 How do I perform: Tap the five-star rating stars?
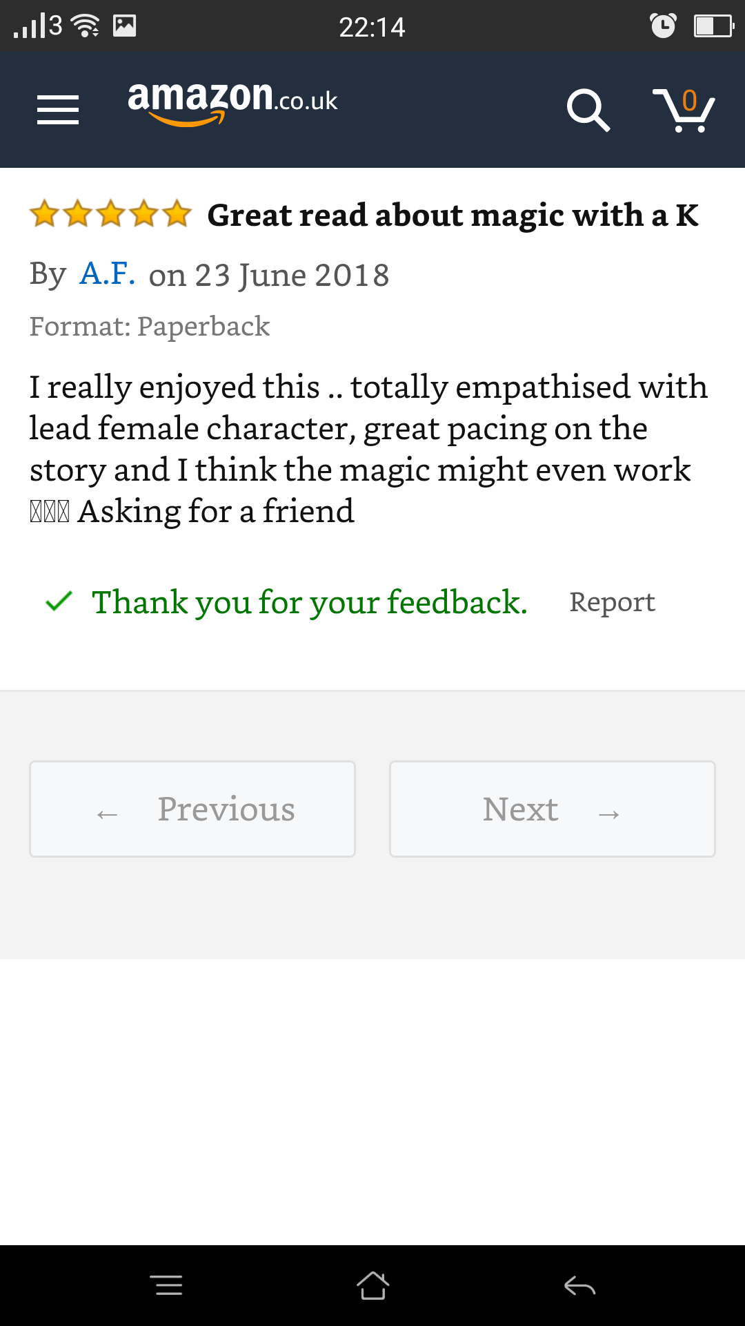110,214
